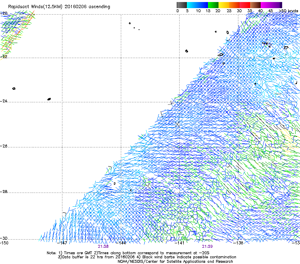This screenshot has width=300, height=264.
Task: Select the blue 10-15 knots color segment
Action: [203, 5]
